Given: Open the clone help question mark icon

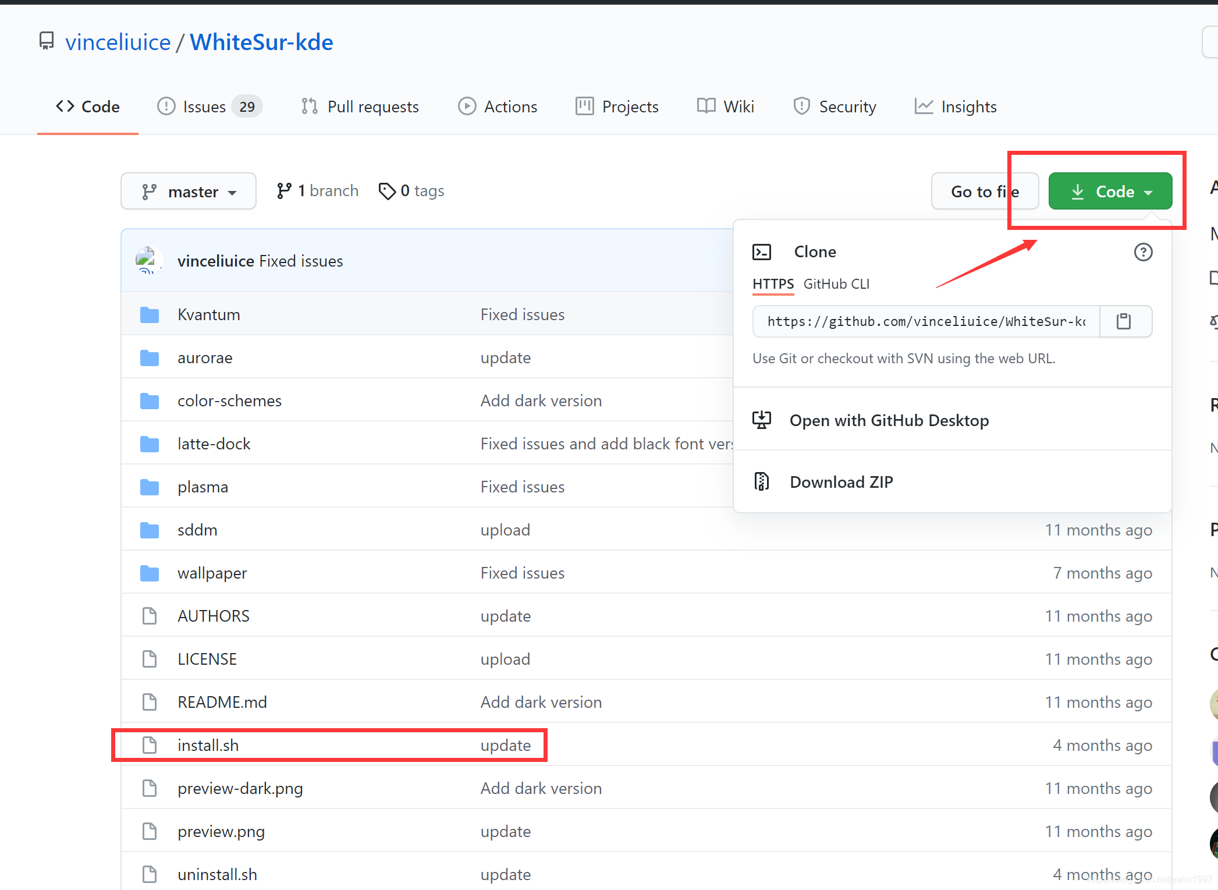Looking at the screenshot, I should pyautogui.click(x=1143, y=252).
